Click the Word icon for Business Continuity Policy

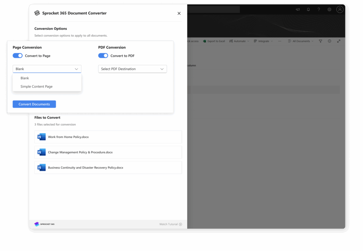coord(41,167)
